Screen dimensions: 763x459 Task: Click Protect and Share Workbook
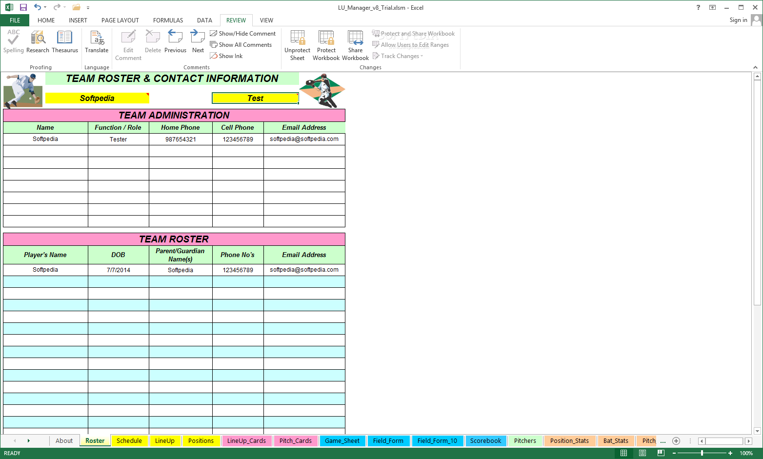(413, 34)
